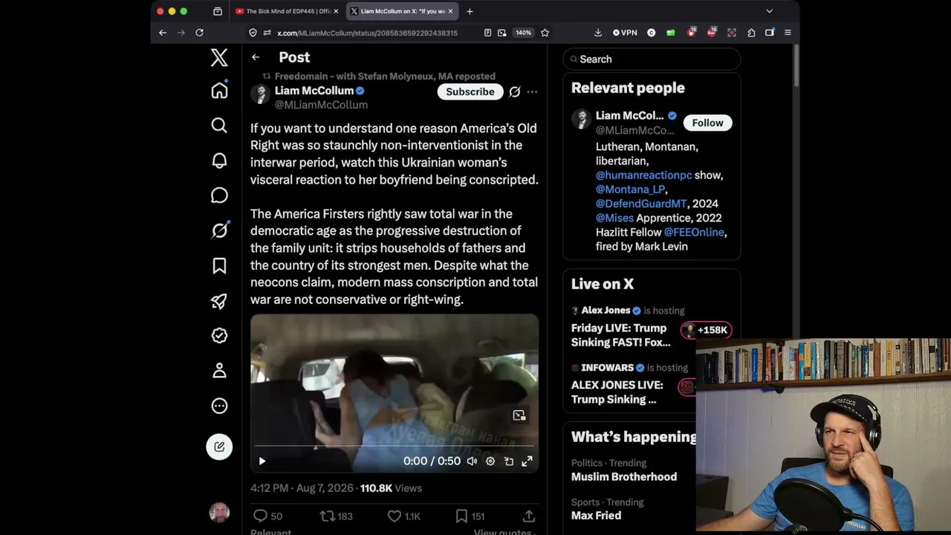Go to the Home timeline icon
The height and width of the screenshot is (535, 951).
[219, 91]
